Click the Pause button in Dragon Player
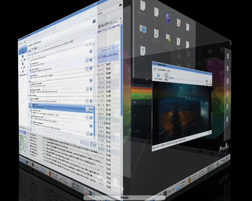 click(166, 77)
